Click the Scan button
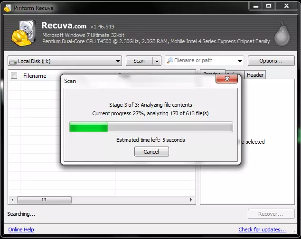301x239 pixels. pos(139,61)
